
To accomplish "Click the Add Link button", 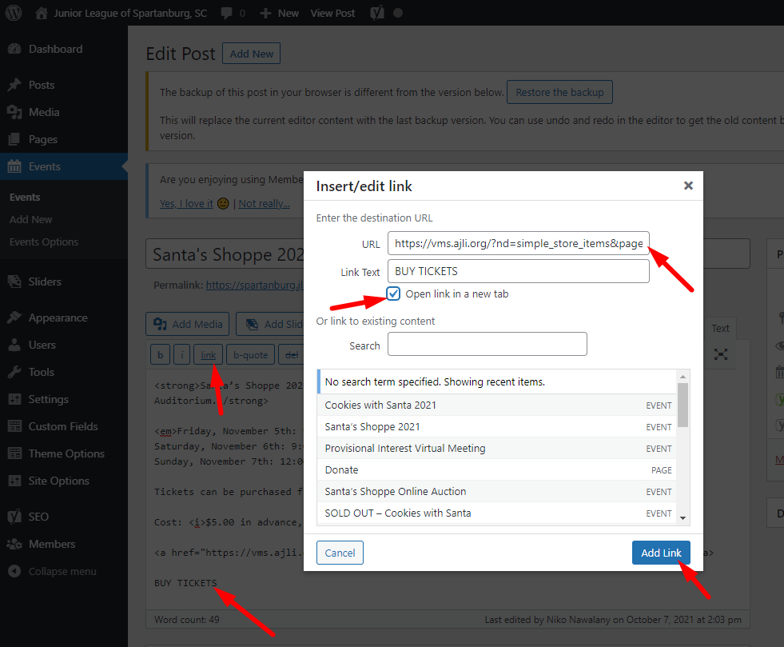I will [661, 553].
